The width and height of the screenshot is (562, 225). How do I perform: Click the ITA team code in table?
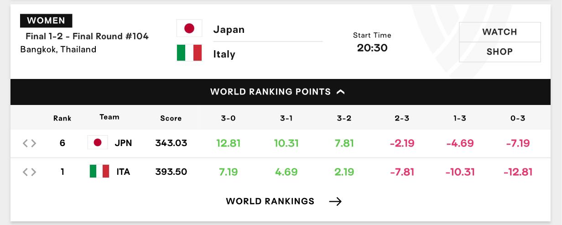click(123, 172)
